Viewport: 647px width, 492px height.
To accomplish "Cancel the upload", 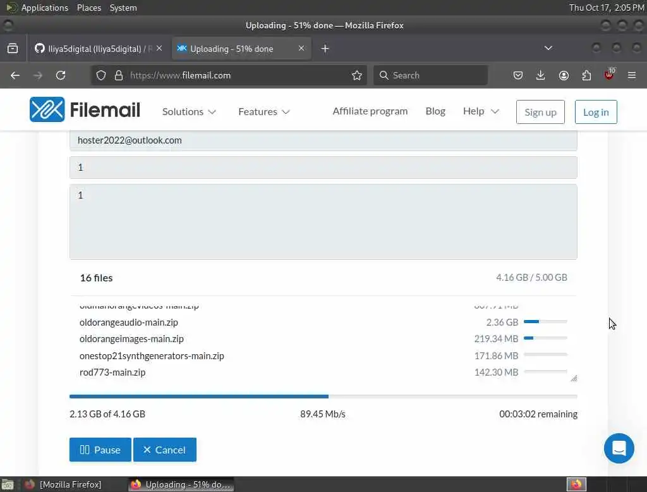I will tap(165, 450).
